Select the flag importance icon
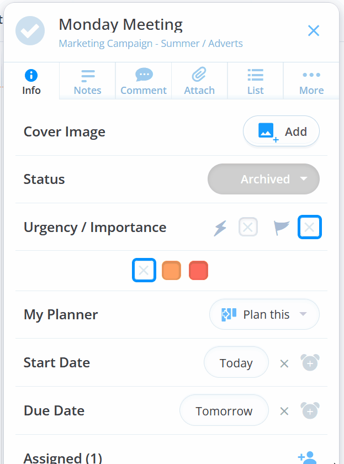This screenshot has width=344, height=464. coord(282,226)
